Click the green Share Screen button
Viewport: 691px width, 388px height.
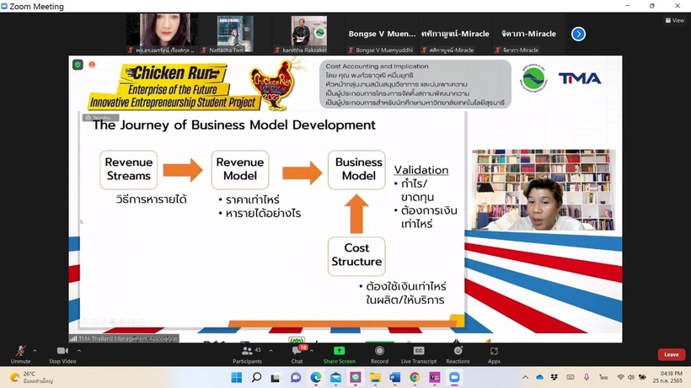pyautogui.click(x=339, y=354)
